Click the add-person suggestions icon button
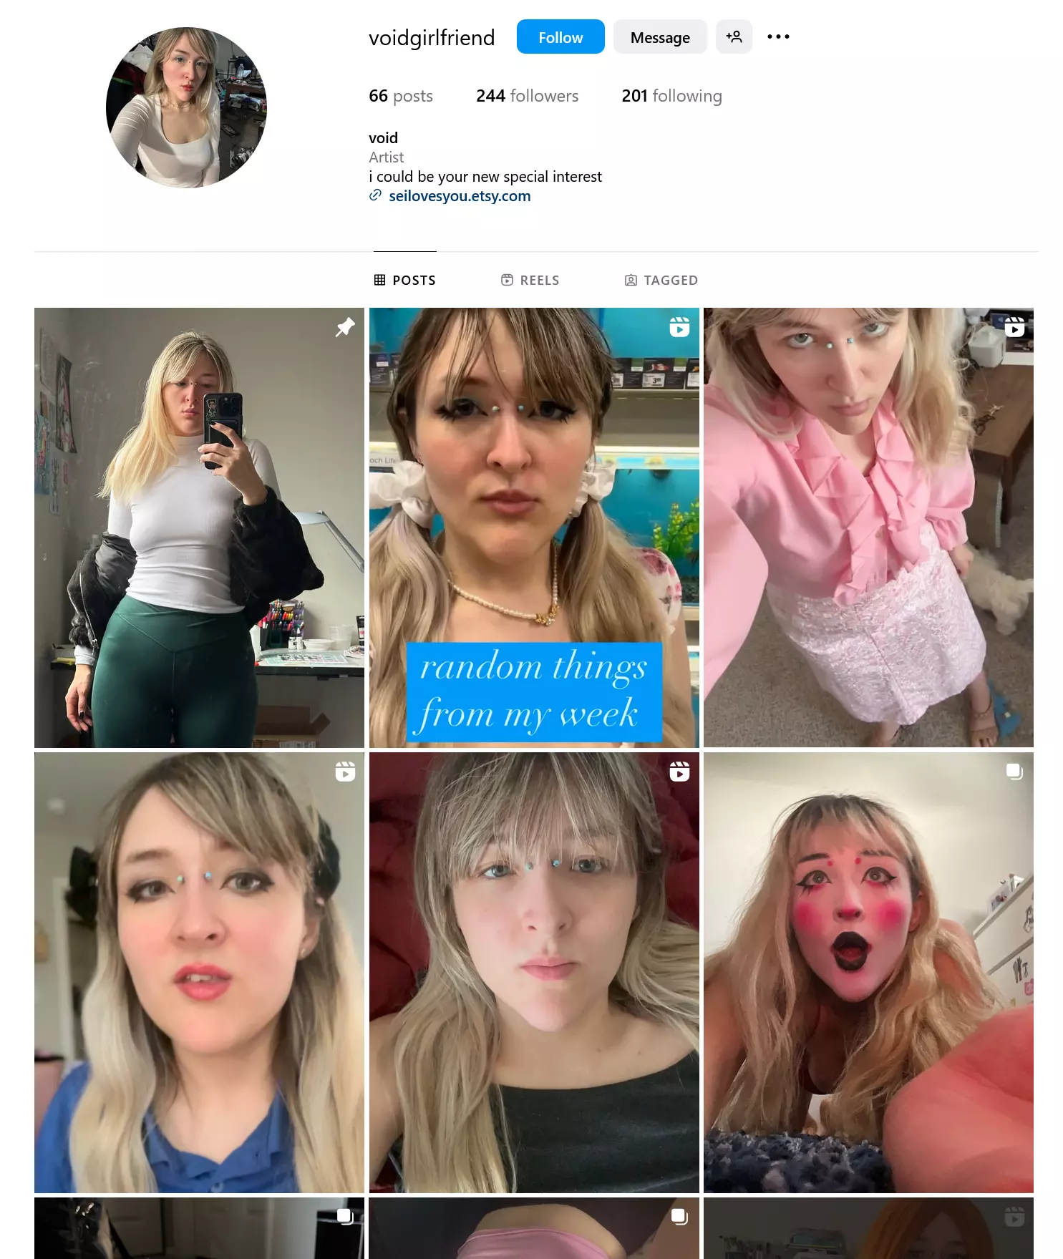The height and width of the screenshot is (1259, 1063). pyautogui.click(x=734, y=37)
